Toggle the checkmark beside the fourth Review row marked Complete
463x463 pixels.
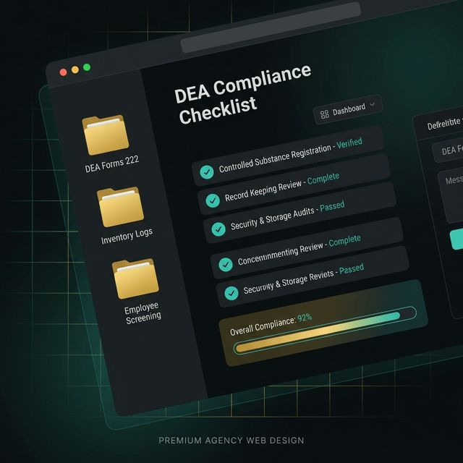(226, 265)
